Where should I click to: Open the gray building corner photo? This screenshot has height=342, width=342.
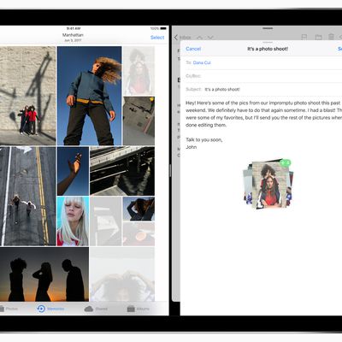click(139, 121)
